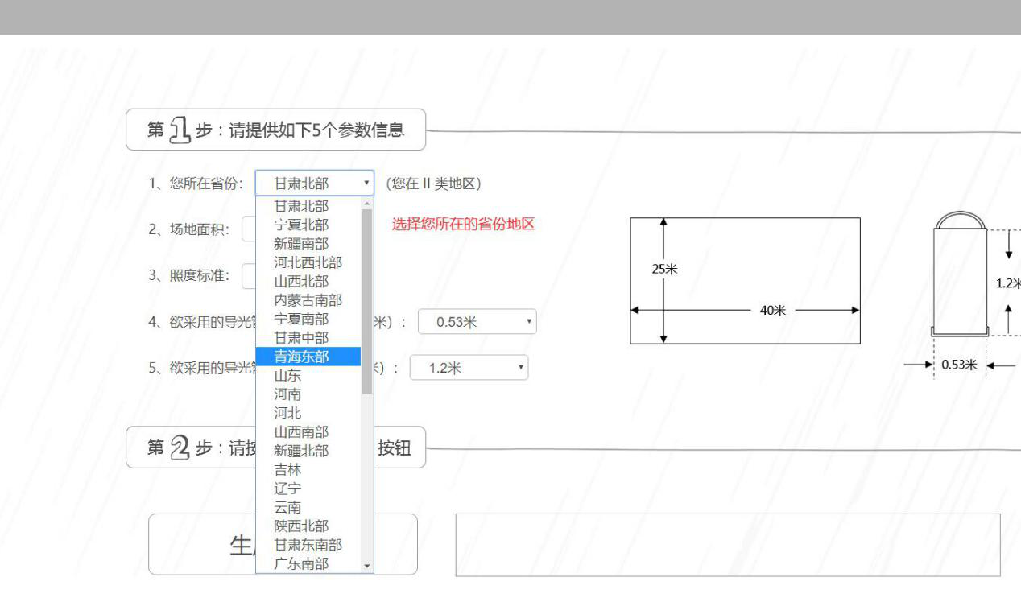
Task: Click the province list scrollbar thumb
Action: point(367,298)
